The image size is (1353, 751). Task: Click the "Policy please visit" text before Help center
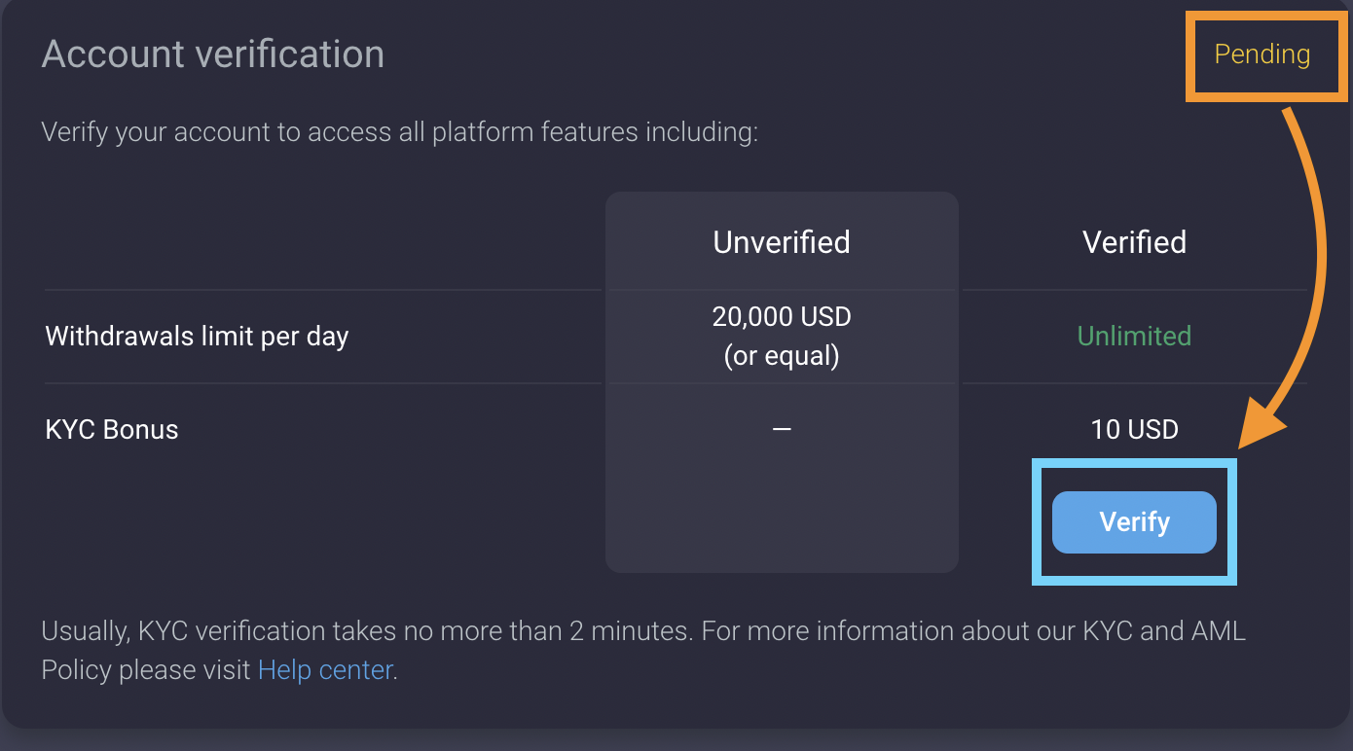(x=146, y=670)
